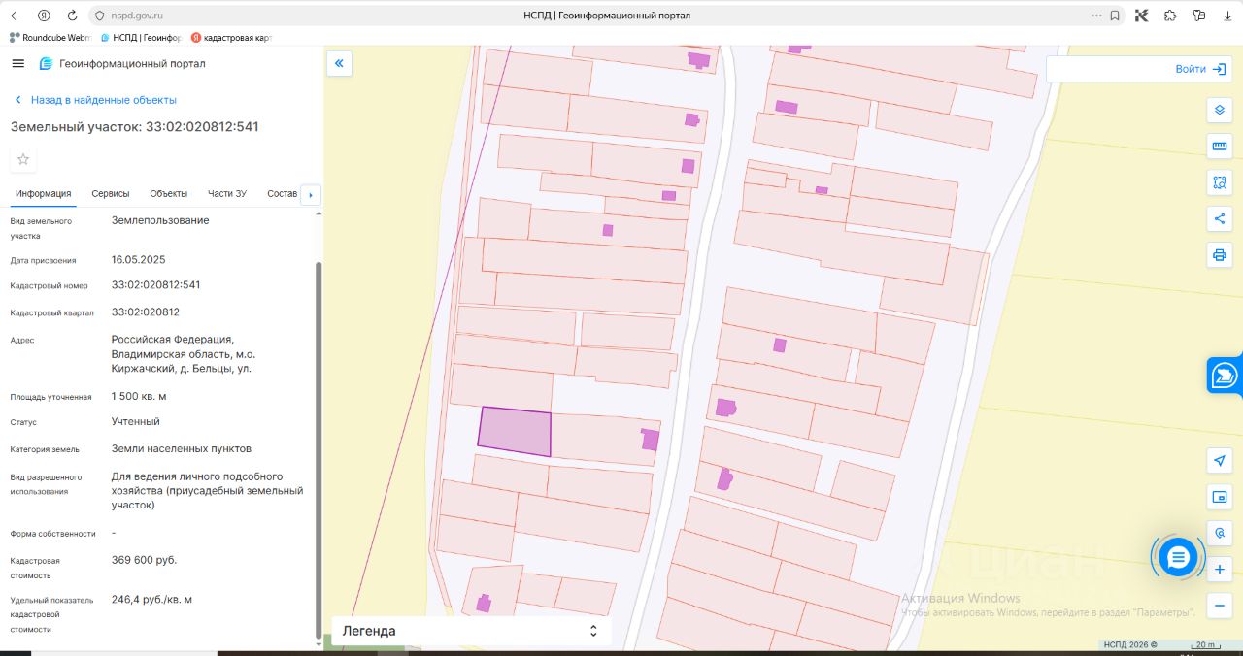Select cadastral quarter 33:02:020812 value
Image resolution: width=1243 pixels, height=656 pixels.
145,312
